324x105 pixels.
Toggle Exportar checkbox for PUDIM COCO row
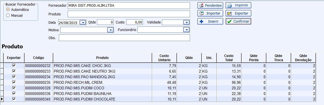click(14, 88)
